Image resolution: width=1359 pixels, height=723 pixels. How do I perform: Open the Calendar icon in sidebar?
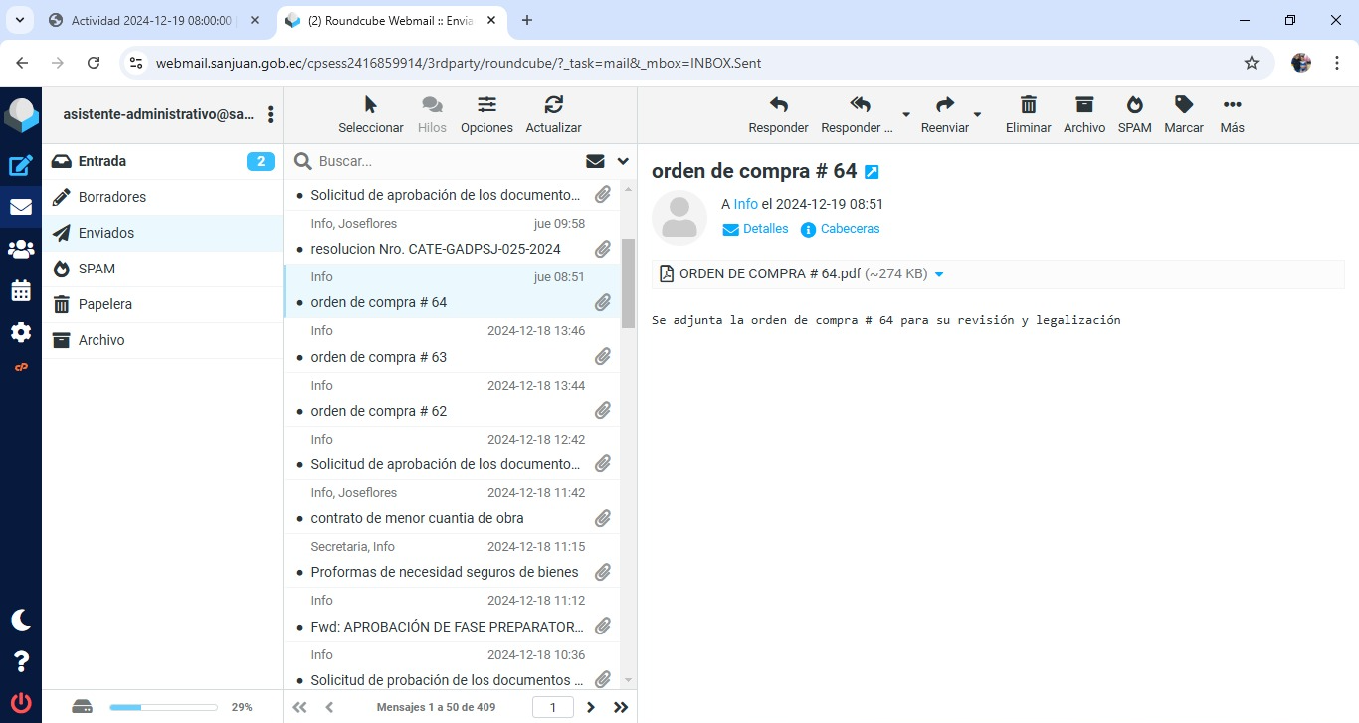[21, 291]
